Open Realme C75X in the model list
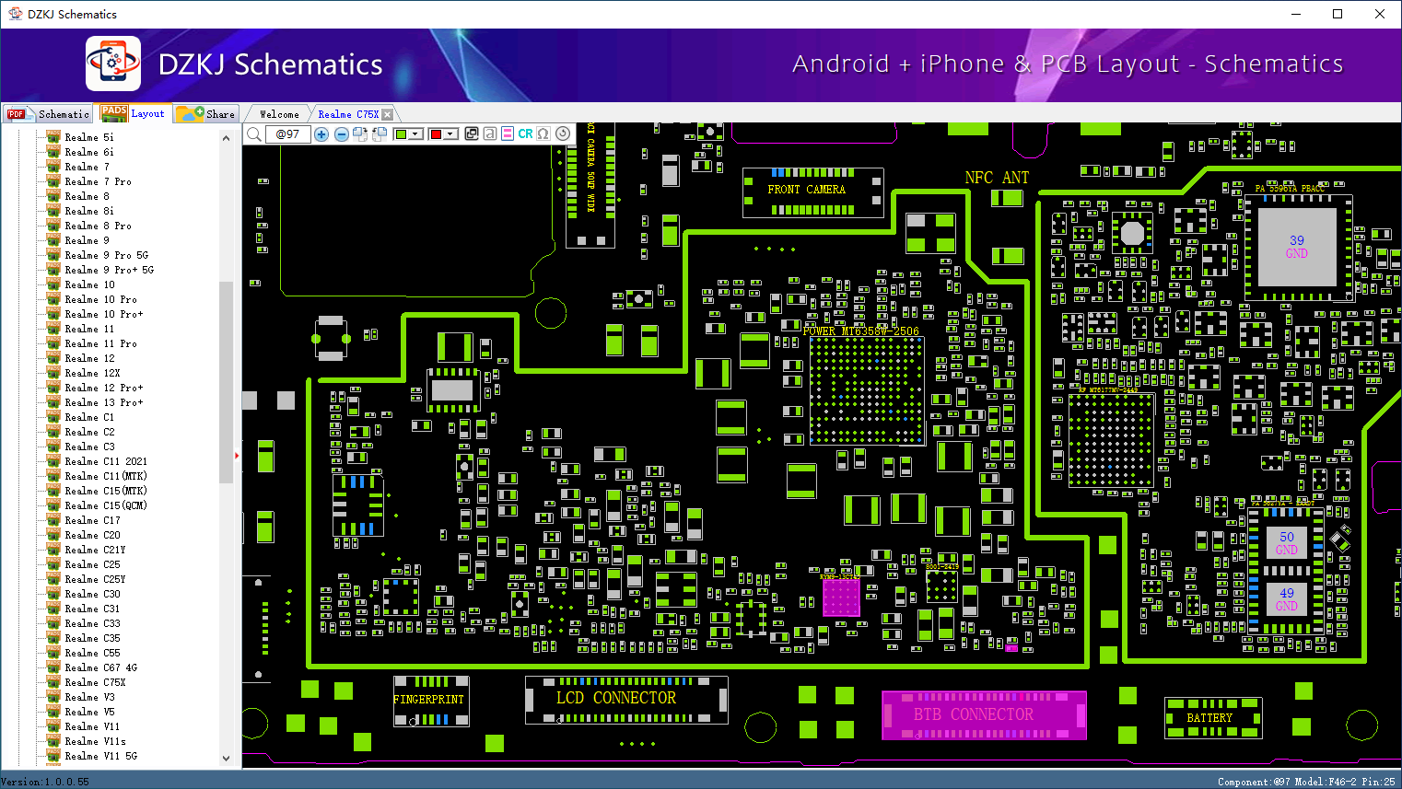The width and height of the screenshot is (1402, 789). click(95, 682)
